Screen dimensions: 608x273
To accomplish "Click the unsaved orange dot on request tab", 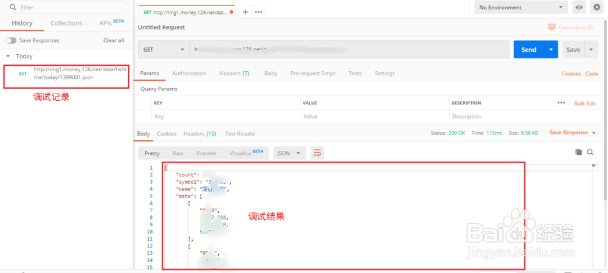I will 232,12.
